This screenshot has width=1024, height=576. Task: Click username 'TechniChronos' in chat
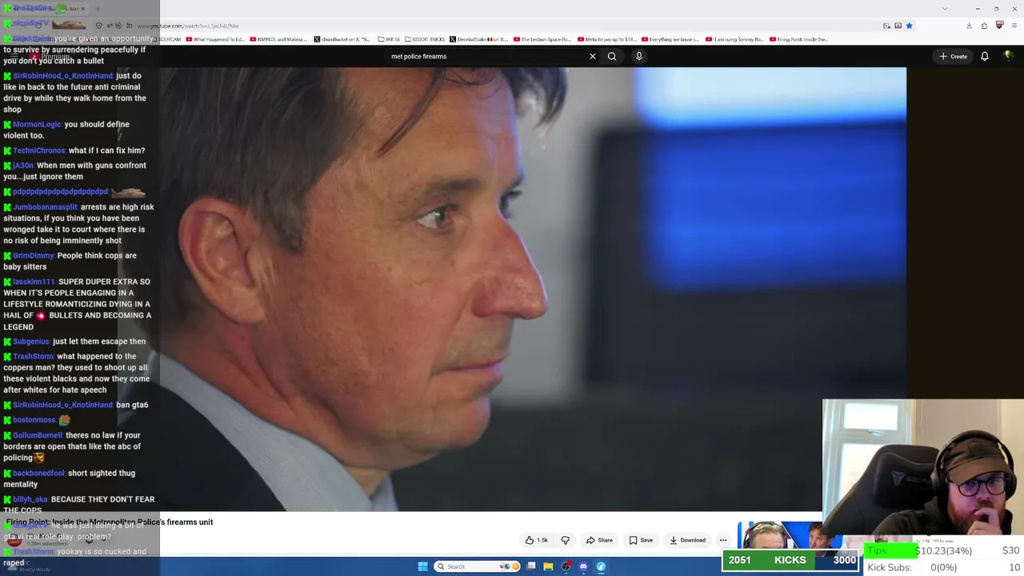click(x=39, y=150)
